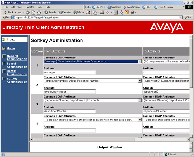The height and width of the screenshot is (157, 194).
Task: Open the CAPP 5.1 link on Links bar
Action: [99, 7]
